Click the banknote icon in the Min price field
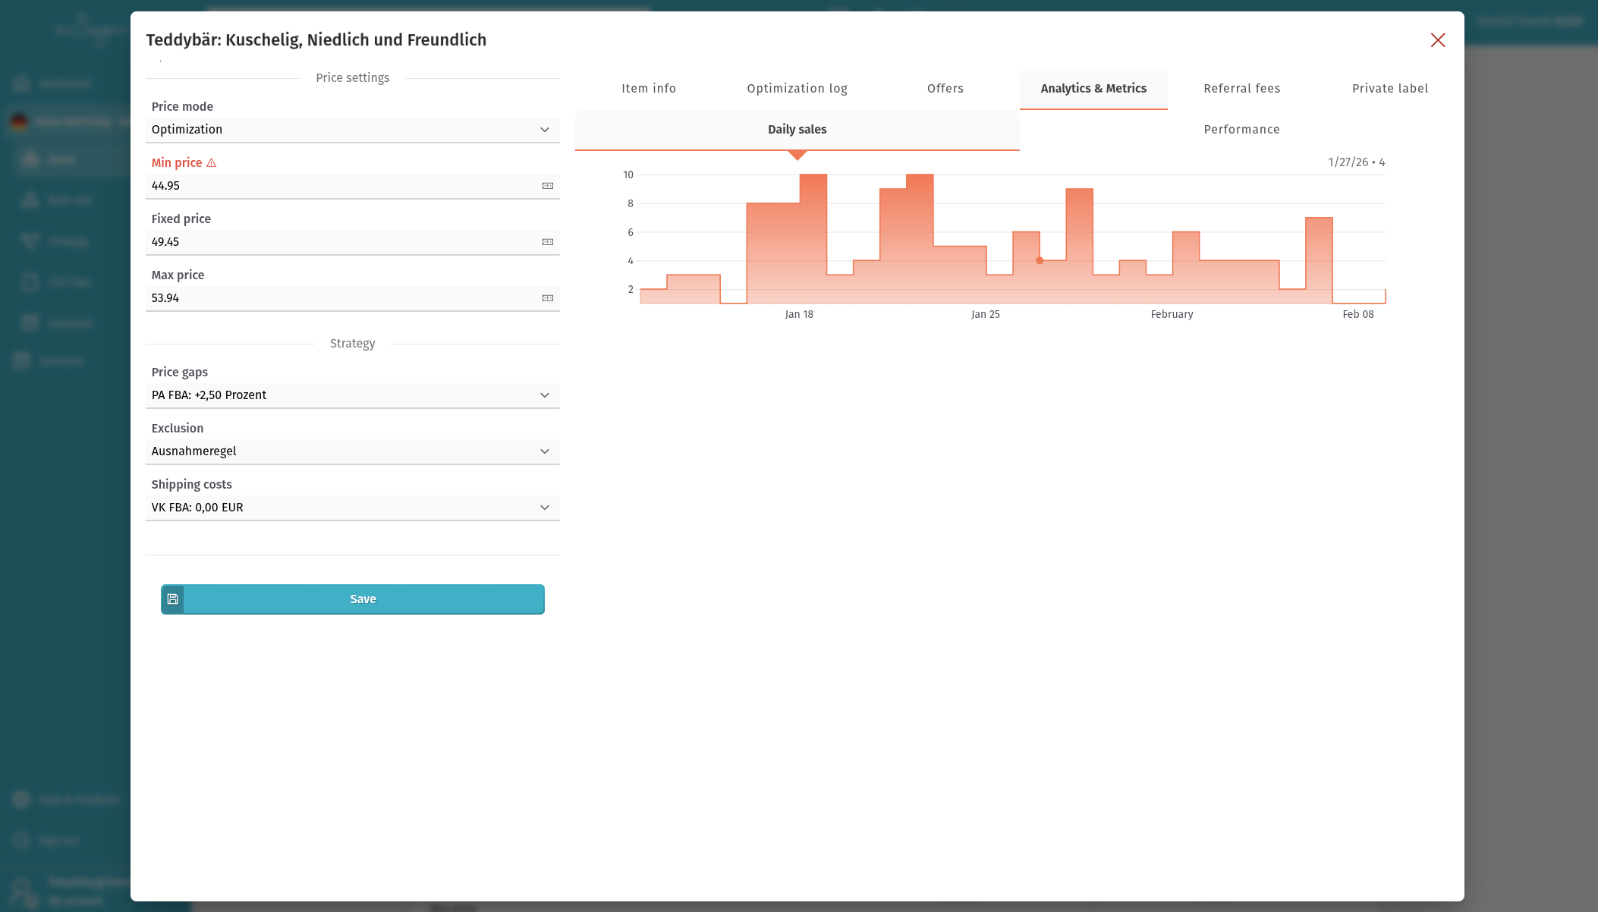 546,186
